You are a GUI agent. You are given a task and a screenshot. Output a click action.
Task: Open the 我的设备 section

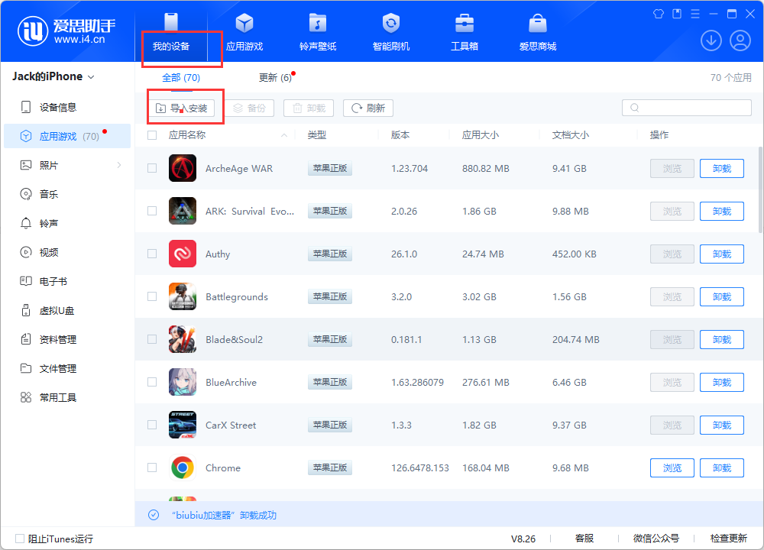(171, 32)
